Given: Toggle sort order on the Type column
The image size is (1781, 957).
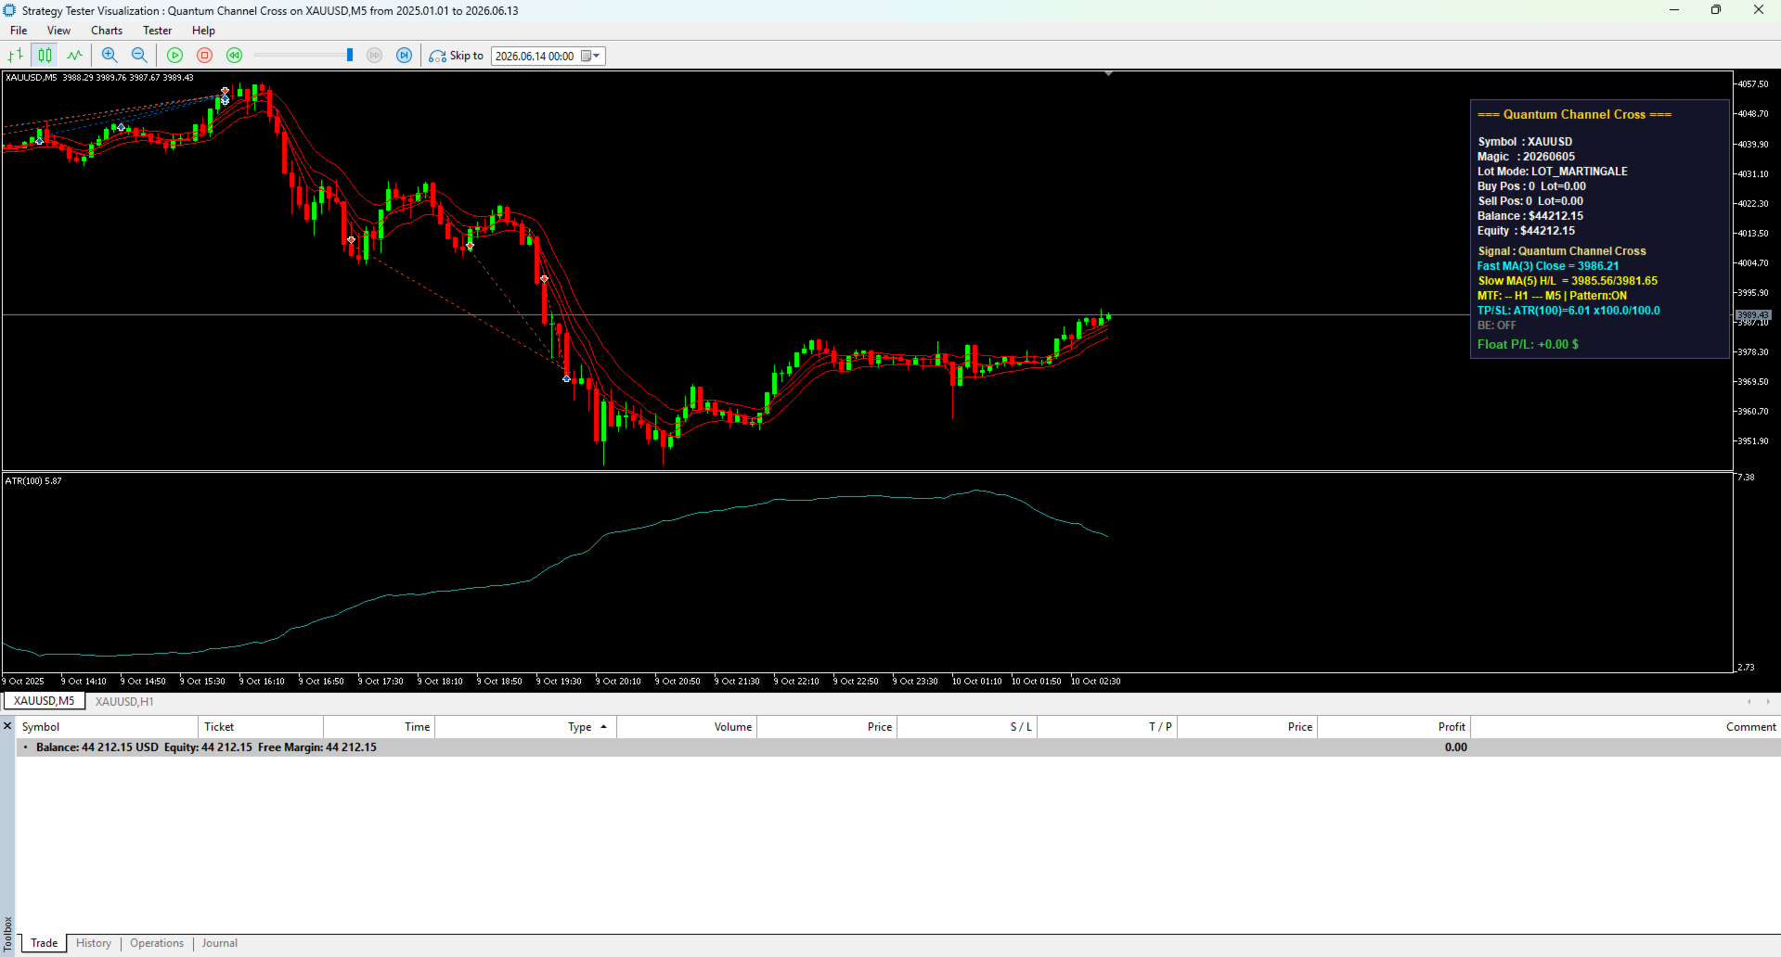Looking at the screenshot, I should pyautogui.click(x=526, y=727).
